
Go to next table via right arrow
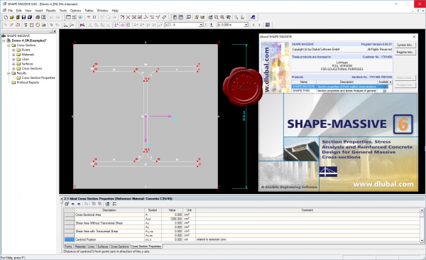[x=79, y=204]
